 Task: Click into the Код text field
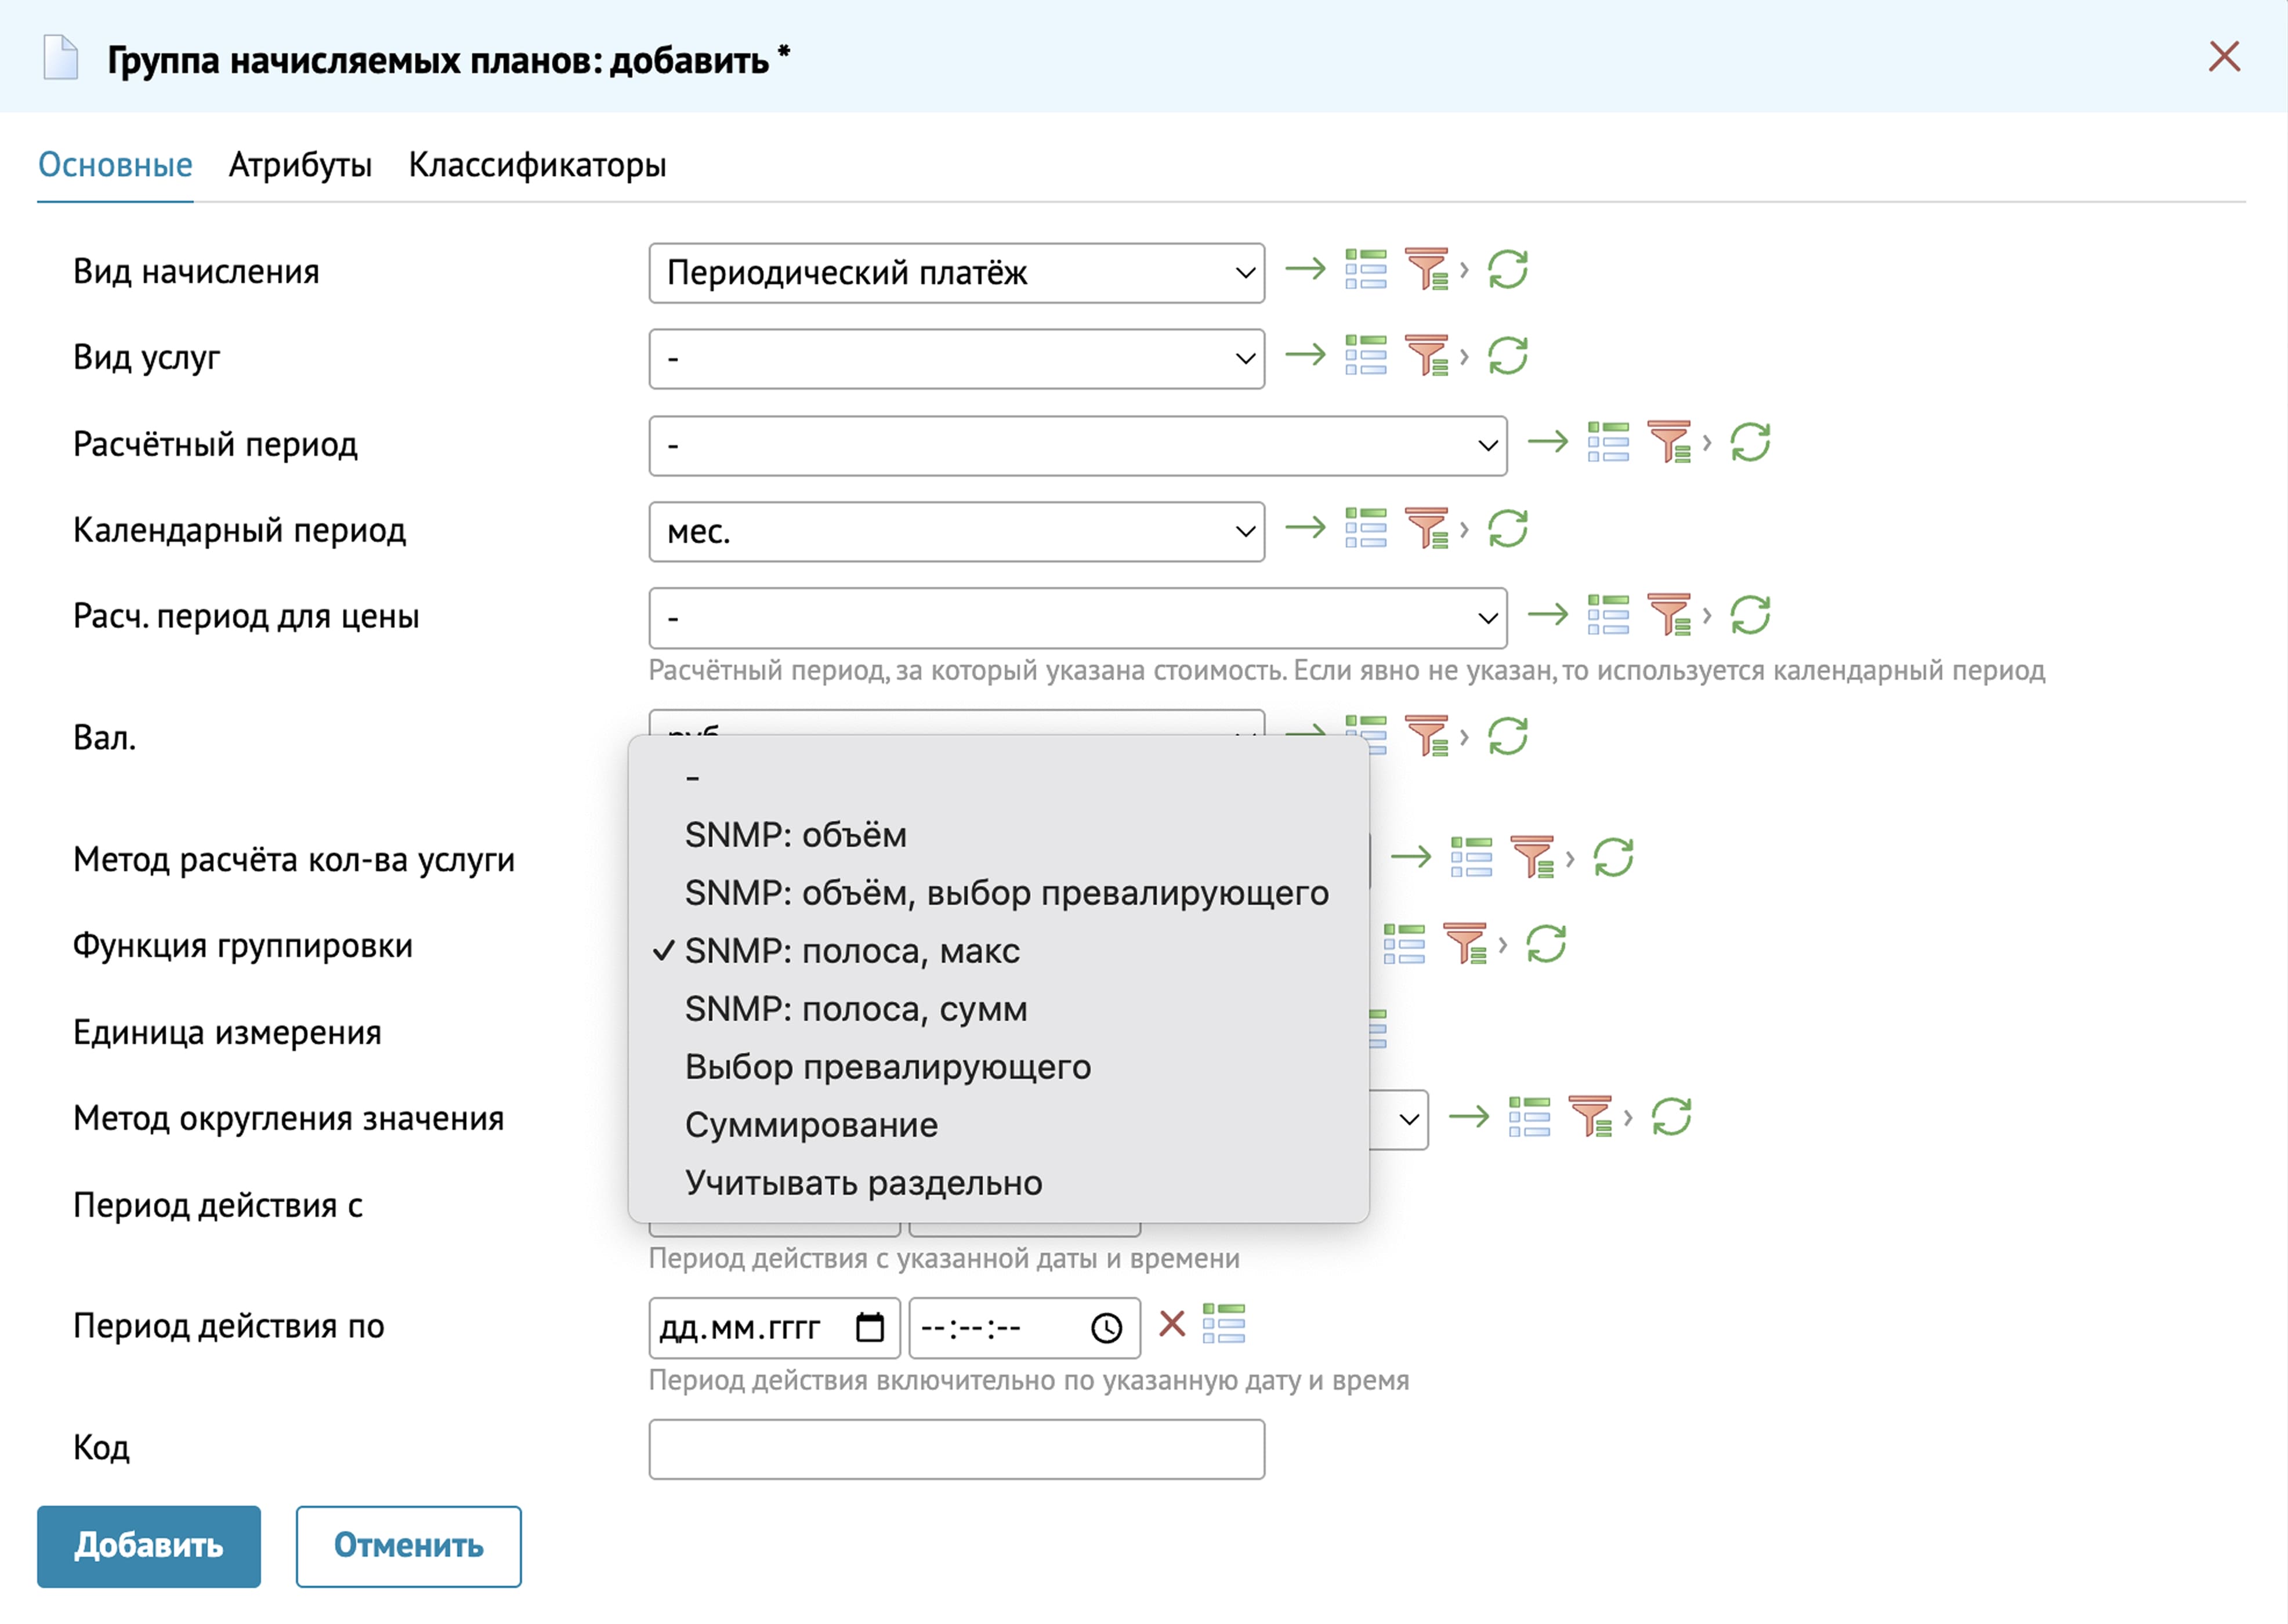point(956,1449)
